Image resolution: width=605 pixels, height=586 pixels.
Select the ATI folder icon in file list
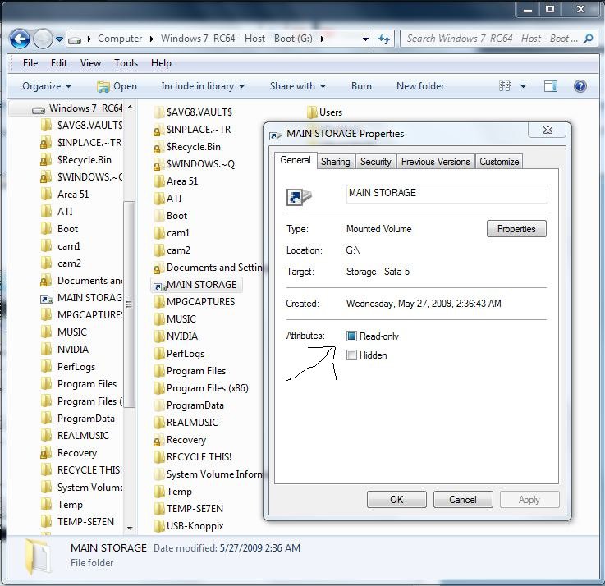[x=158, y=199]
